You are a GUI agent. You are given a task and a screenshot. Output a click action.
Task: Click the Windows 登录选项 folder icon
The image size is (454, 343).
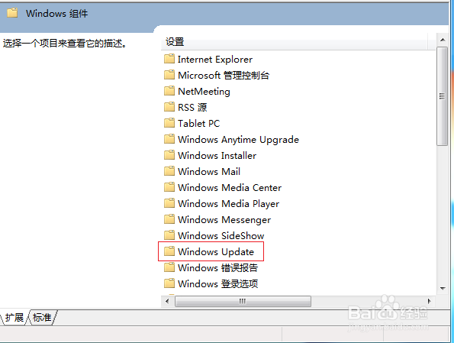tap(169, 283)
